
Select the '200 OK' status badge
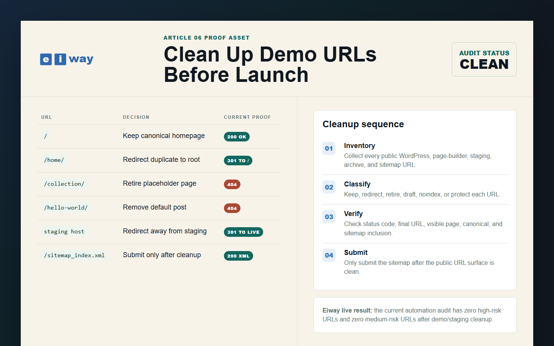tap(237, 137)
